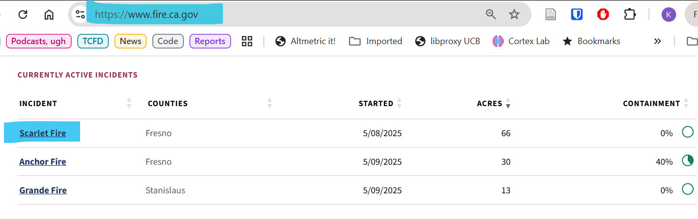698x219 pixels.
Task: Sort table by the Incident column arrows
Action: pos(129,103)
